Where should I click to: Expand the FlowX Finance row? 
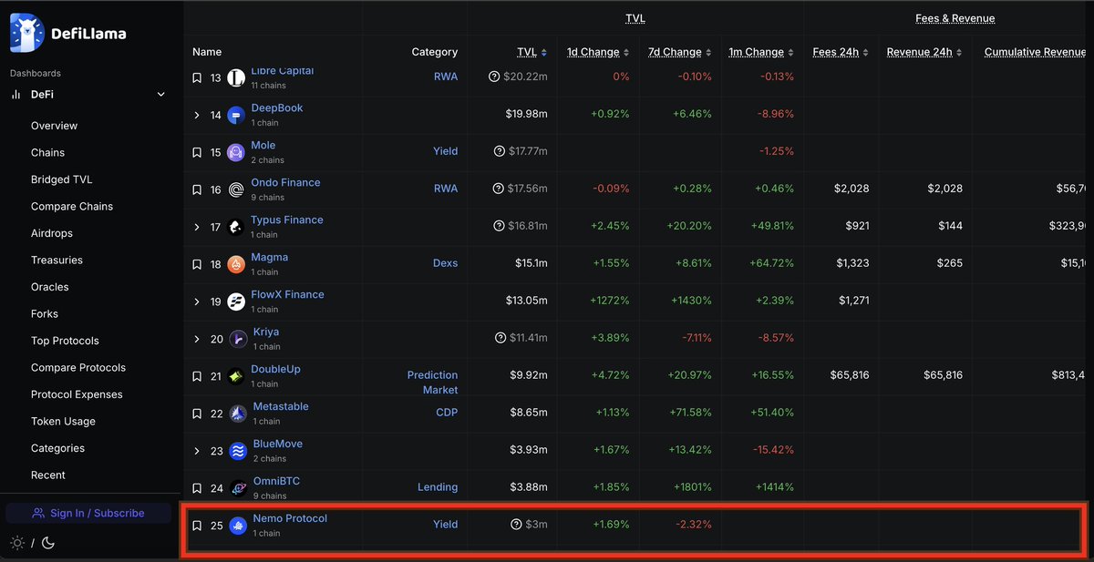[197, 301]
